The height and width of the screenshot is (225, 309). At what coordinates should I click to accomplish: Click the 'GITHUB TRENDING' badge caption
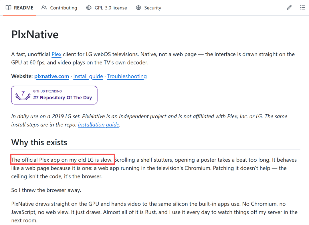point(47,91)
